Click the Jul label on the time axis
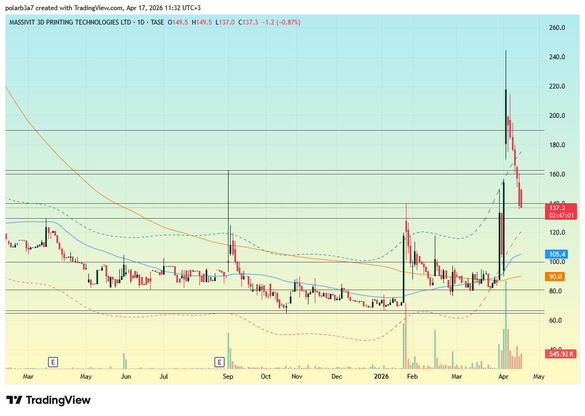 pyautogui.click(x=164, y=377)
